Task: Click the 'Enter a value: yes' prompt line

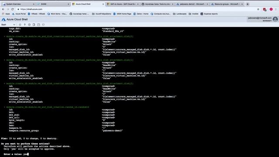Action: pos(16,154)
